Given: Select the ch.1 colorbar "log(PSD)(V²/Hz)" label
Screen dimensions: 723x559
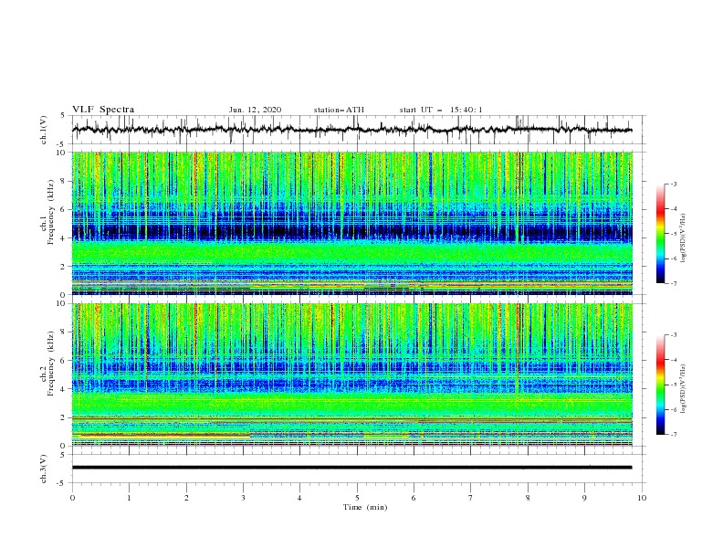Looking at the screenshot, I should [684, 237].
